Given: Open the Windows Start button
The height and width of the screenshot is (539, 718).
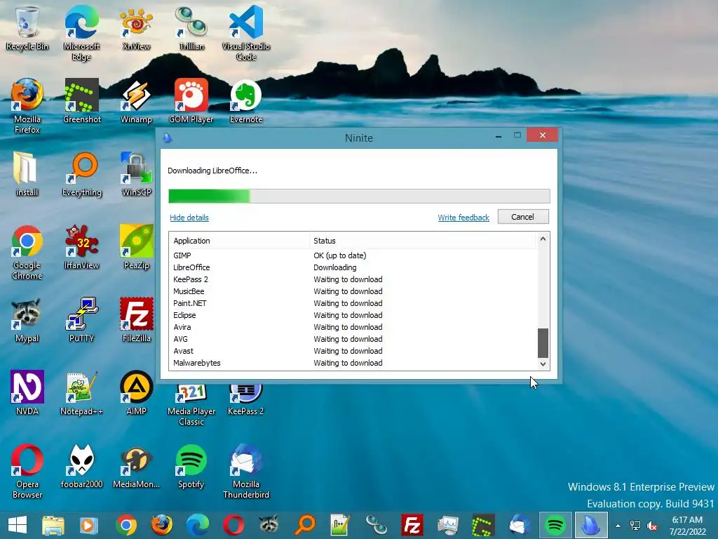Looking at the screenshot, I should (18, 525).
